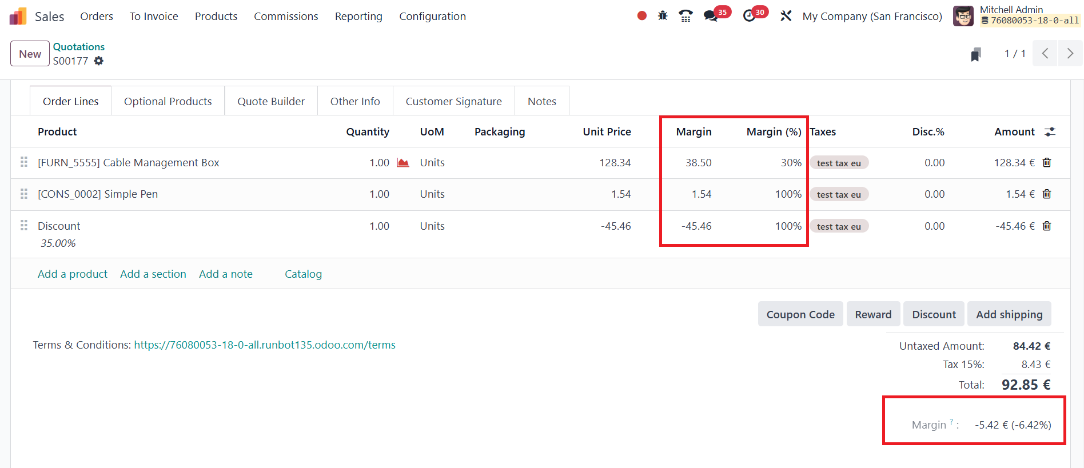This screenshot has width=1084, height=468.
Task: Open the debug bug icon menu
Action: [663, 16]
